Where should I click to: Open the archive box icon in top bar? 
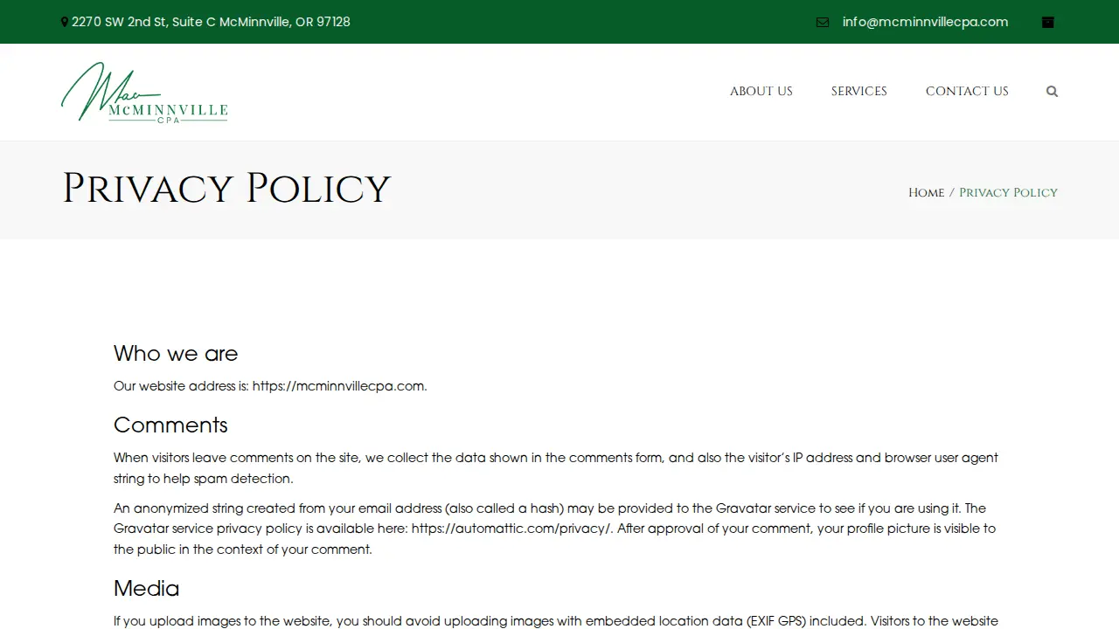[x=1048, y=22]
